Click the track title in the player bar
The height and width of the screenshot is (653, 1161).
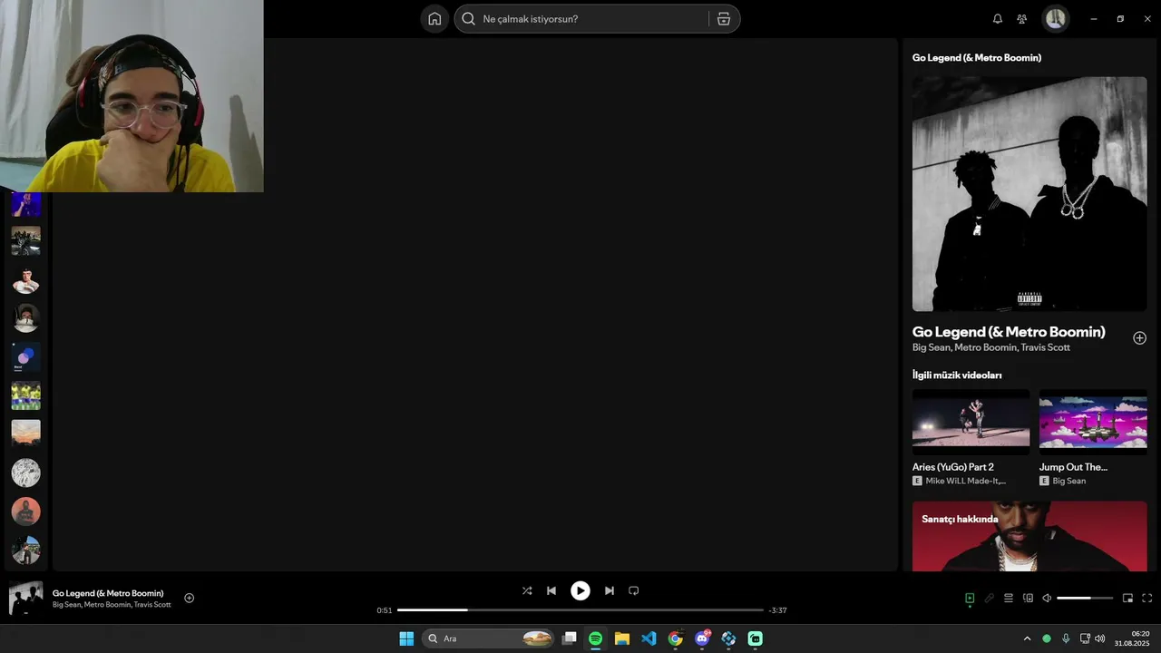108,593
